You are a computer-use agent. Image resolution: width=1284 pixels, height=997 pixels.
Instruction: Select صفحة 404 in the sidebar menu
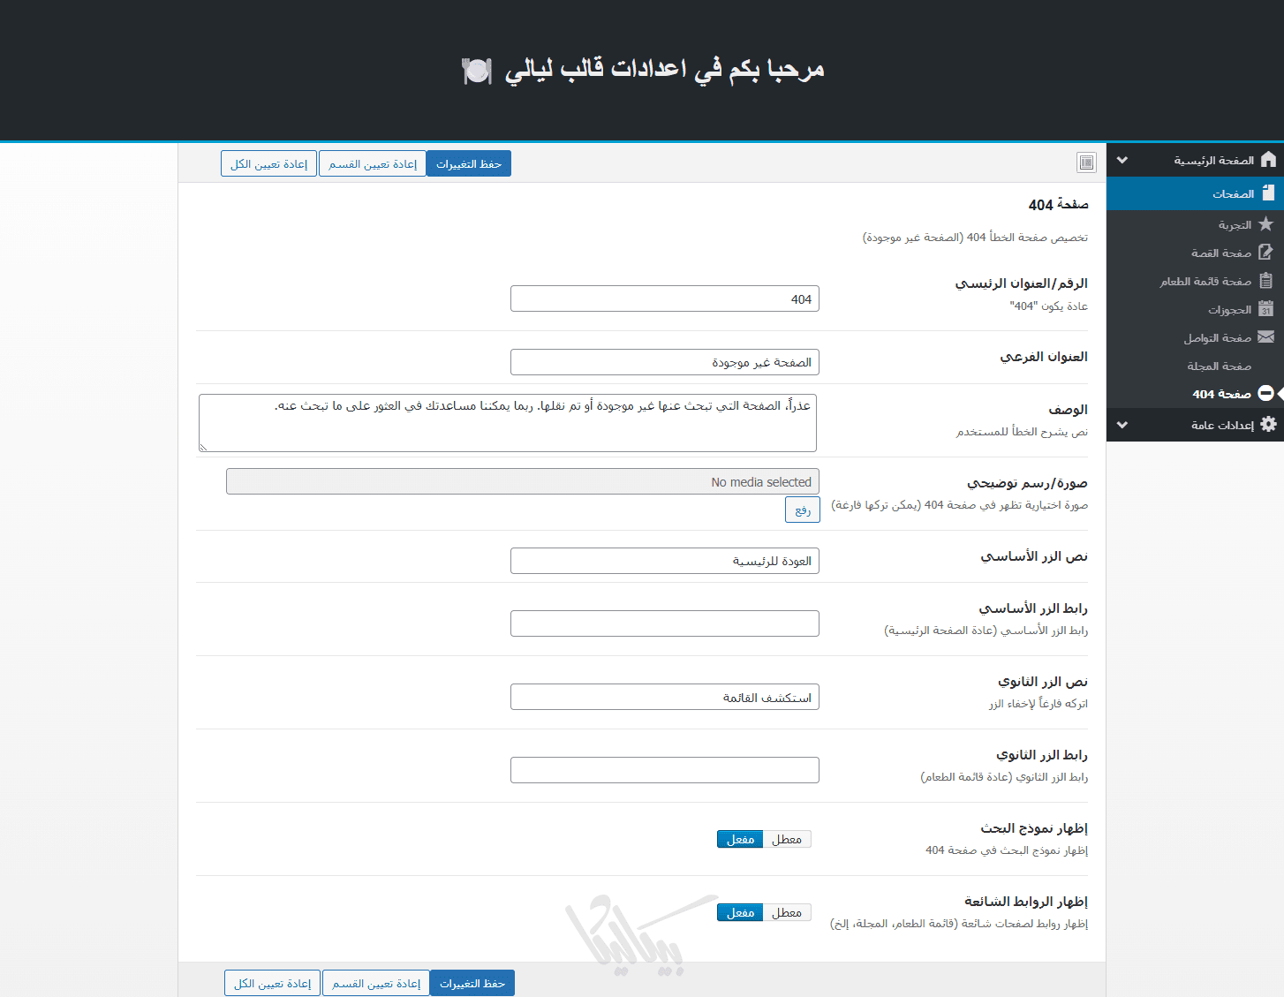click(1221, 394)
